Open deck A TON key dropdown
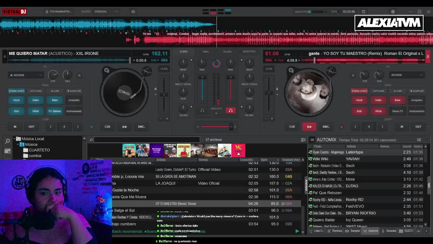Viewport: 433px width, 244px height. pyautogui.click(x=155, y=60)
